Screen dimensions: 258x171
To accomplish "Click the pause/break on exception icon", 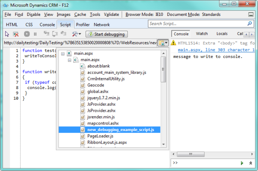I will (35, 34).
